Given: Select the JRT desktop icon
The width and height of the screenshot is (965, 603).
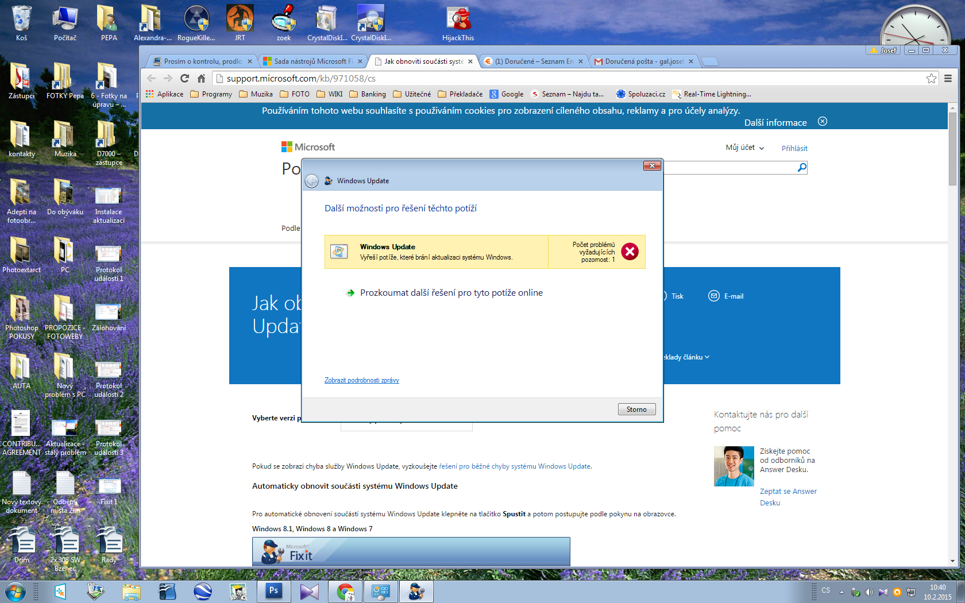Looking at the screenshot, I should coord(240,24).
